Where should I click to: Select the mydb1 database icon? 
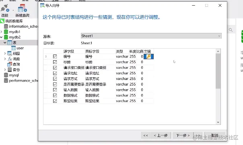pyautogui.click(x=6, y=32)
